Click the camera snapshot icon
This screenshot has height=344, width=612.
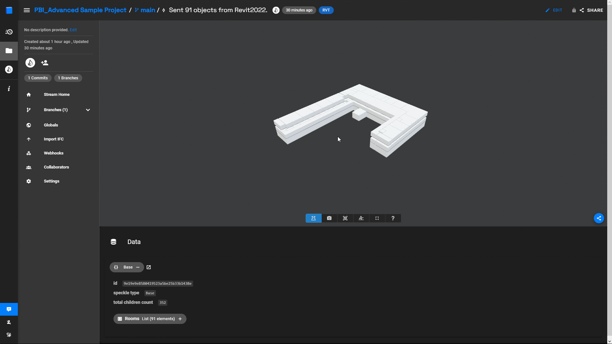[329, 218]
